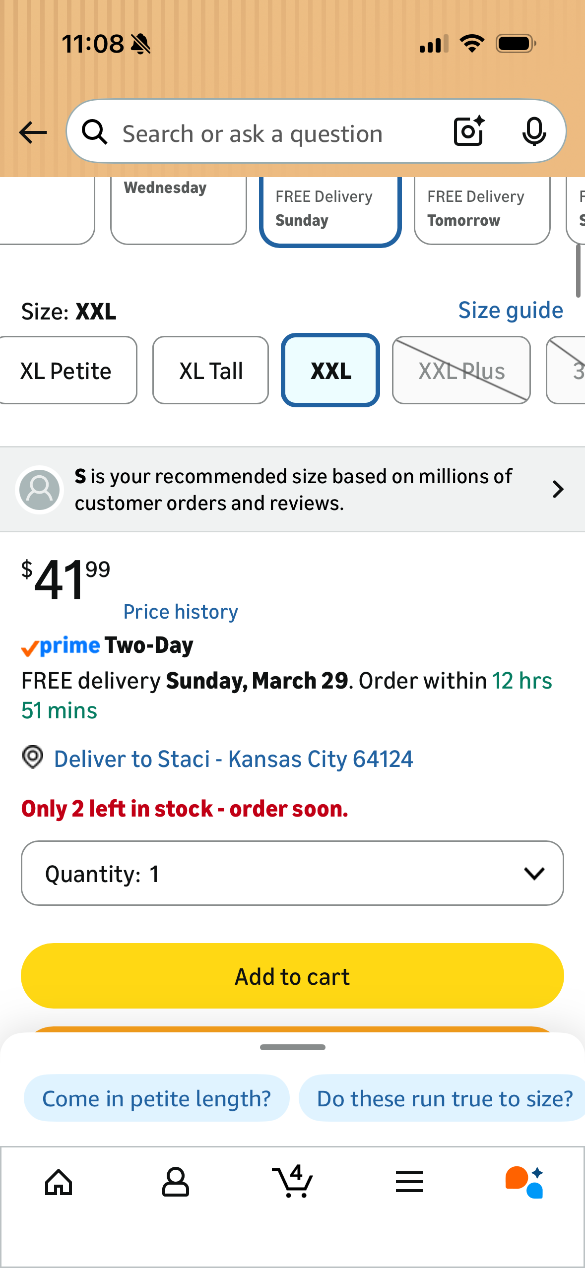Open the Size guide link
Viewport: 585px width, 1268px height.
click(511, 311)
